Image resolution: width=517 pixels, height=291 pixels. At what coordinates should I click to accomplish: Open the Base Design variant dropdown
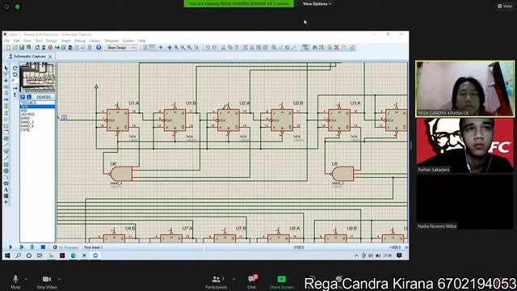121,48
